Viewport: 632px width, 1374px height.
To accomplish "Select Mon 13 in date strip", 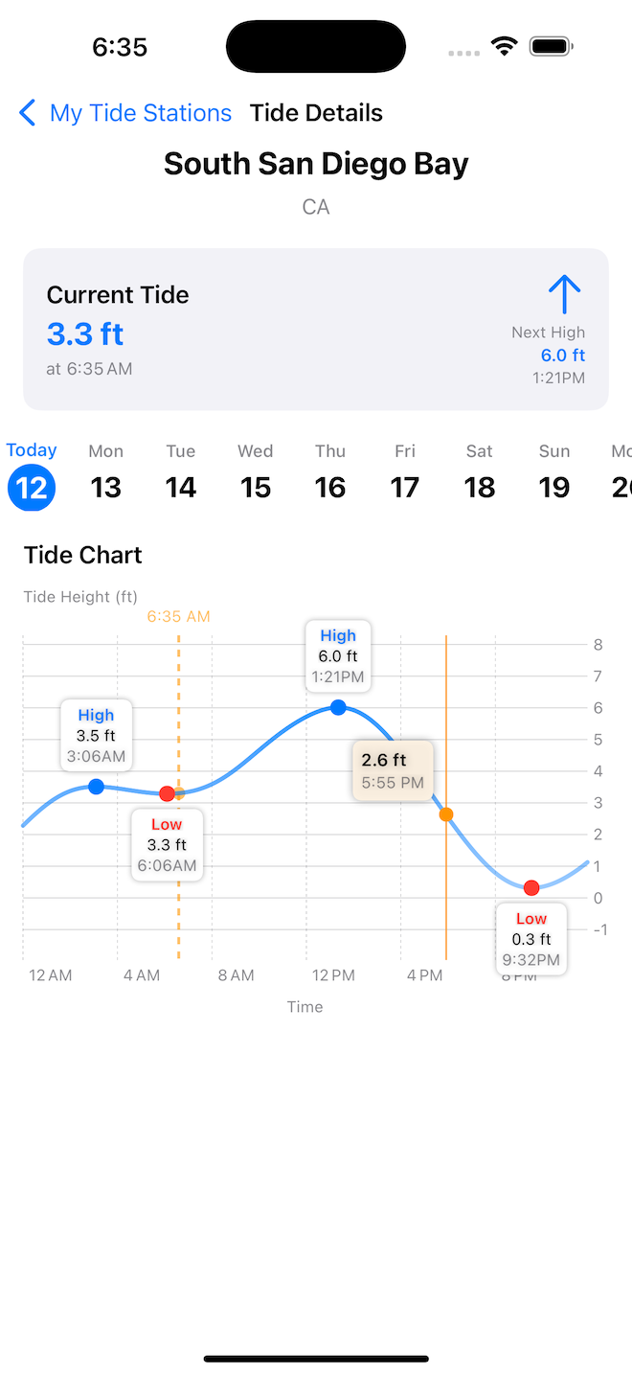I will (x=106, y=476).
